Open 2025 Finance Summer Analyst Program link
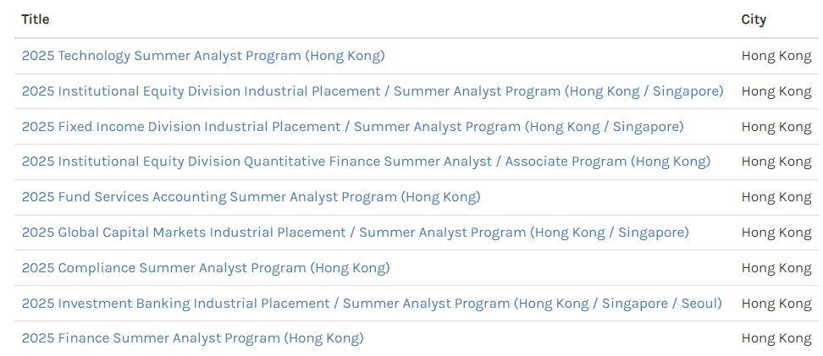 193,339
